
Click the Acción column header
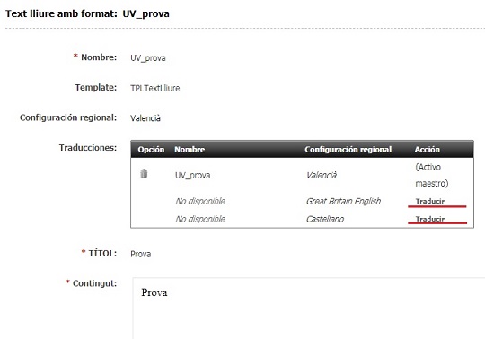tap(428, 150)
